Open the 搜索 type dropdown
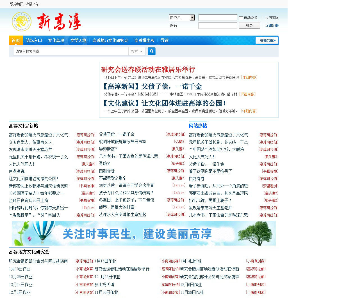Screen dimensions: 337x298 (137, 51)
